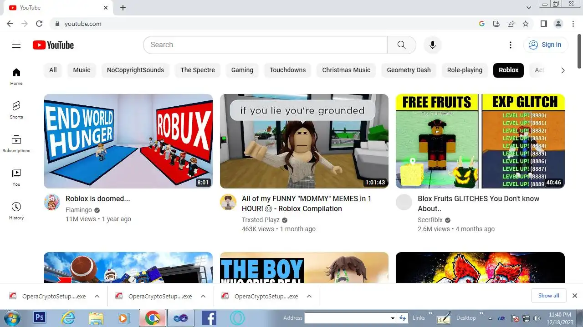Select the All filter chip
The height and width of the screenshot is (327, 583).
pos(53,70)
